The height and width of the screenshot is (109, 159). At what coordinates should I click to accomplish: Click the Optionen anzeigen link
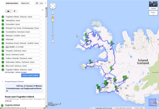[x=21, y=72]
